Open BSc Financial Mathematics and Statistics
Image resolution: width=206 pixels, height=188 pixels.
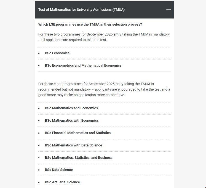(x=77, y=133)
